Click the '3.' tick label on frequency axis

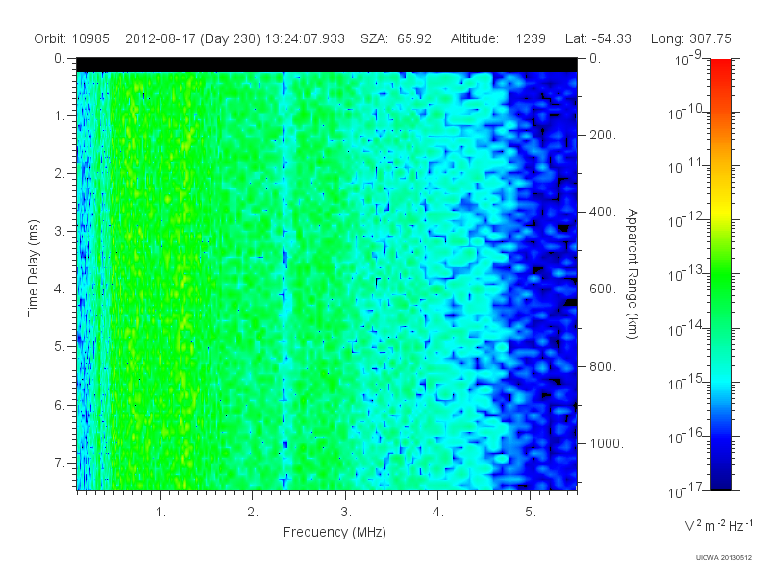coord(346,513)
